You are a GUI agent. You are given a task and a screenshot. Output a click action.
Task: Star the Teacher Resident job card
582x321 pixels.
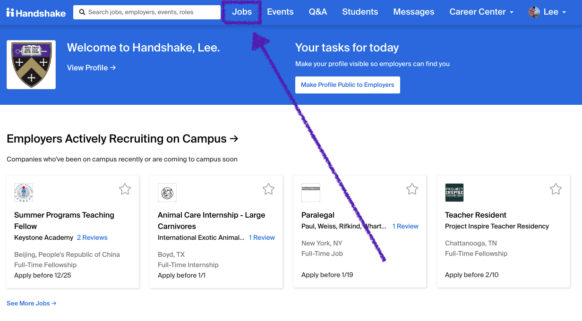[x=556, y=189]
